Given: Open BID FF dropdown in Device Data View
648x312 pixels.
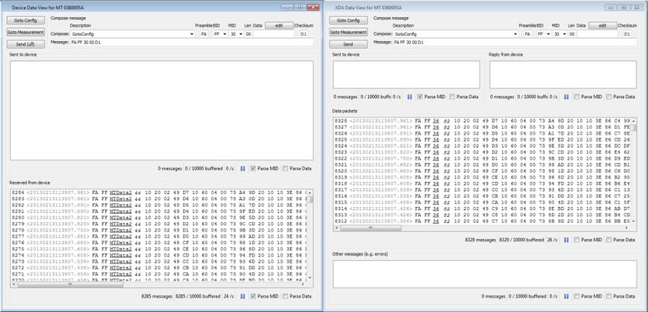Looking at the screenshot, I should (224, 34).
